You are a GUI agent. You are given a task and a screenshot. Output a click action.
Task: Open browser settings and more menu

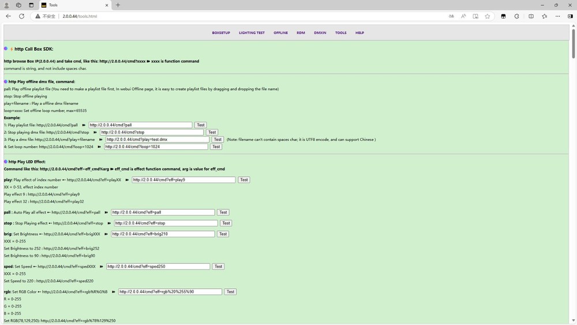(x=557, y=16)
